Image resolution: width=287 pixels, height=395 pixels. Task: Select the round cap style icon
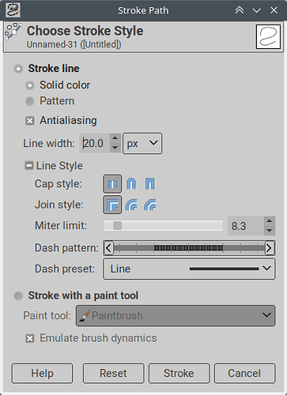click(x=131, y=183)
